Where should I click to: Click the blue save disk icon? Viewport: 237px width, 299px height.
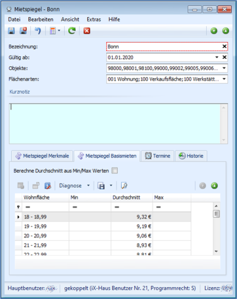[11, 31]
